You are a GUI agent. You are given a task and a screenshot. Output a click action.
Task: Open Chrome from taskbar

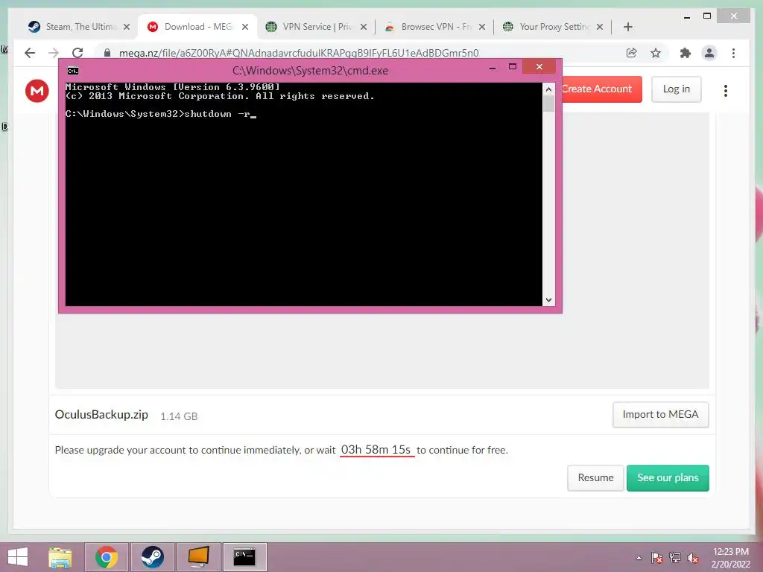[x=107, y=557]
